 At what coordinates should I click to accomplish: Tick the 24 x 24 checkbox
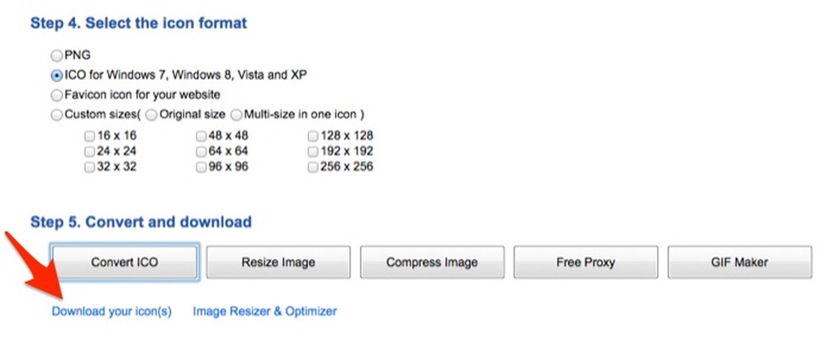(89, 152)
